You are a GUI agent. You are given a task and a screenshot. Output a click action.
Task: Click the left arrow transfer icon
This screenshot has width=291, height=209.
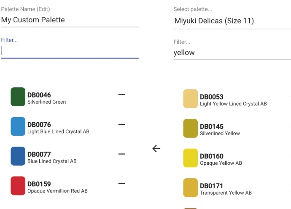(x=156, y=149)
